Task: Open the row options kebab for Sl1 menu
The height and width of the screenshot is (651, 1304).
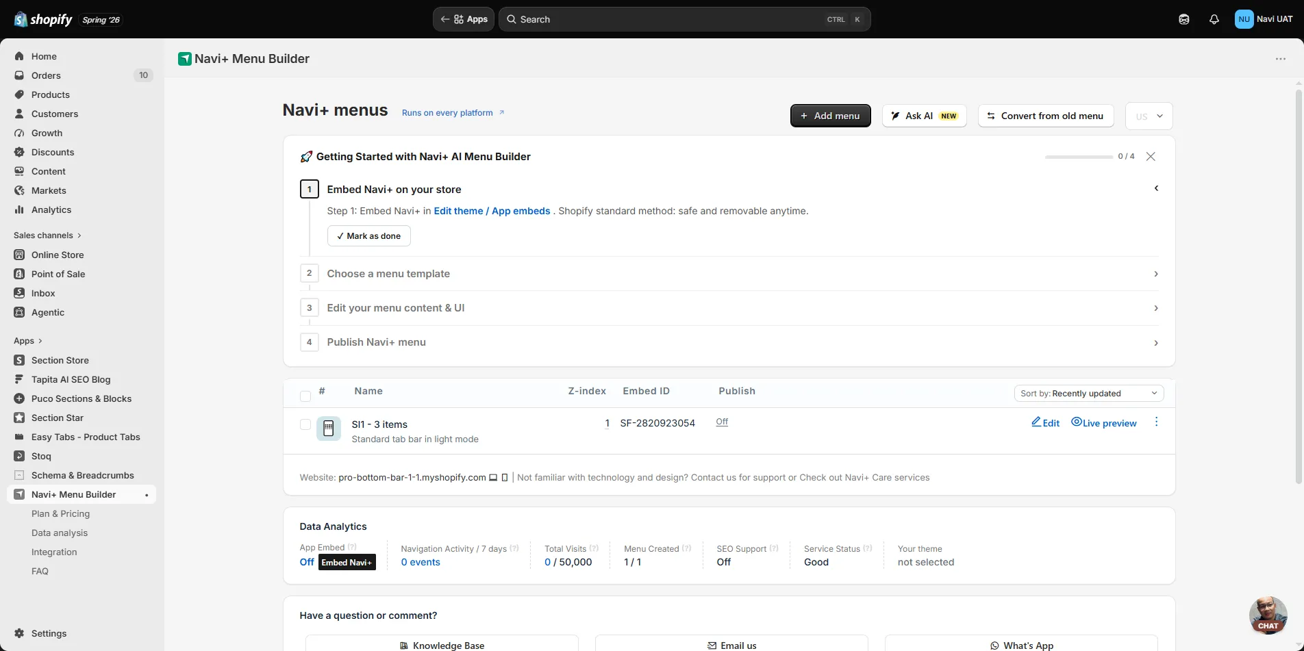Action: (1156, 422)
